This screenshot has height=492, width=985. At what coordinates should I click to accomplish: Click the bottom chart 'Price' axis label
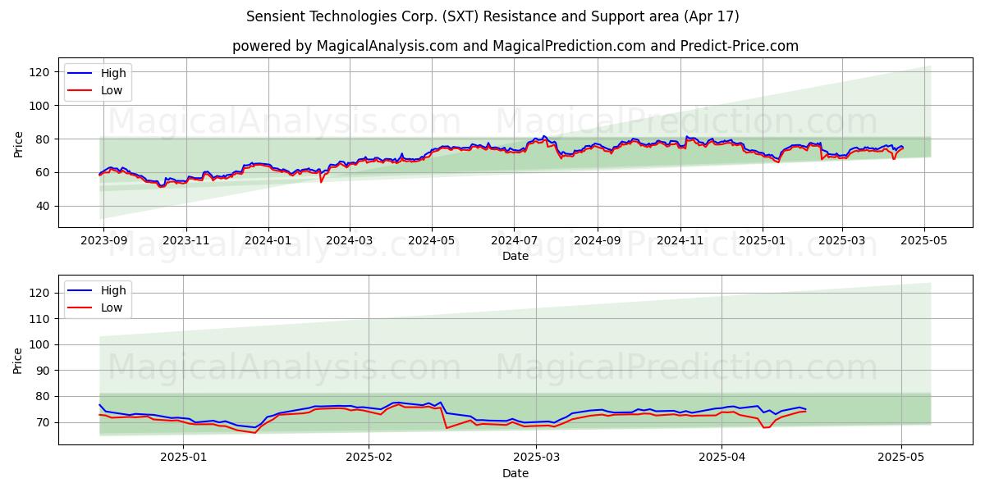coord(19,360)
